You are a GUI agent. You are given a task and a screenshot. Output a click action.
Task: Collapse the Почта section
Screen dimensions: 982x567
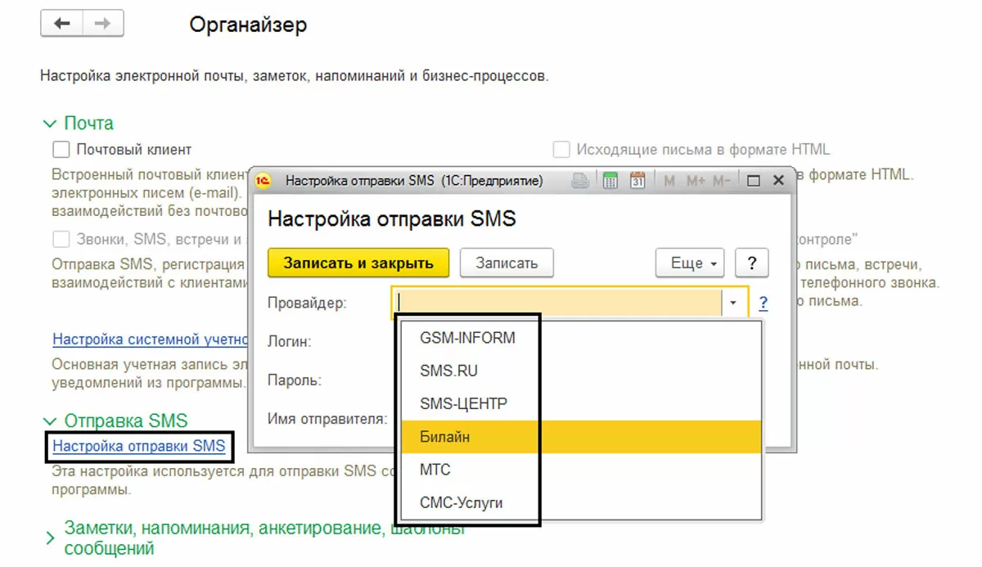click(49, 124)
